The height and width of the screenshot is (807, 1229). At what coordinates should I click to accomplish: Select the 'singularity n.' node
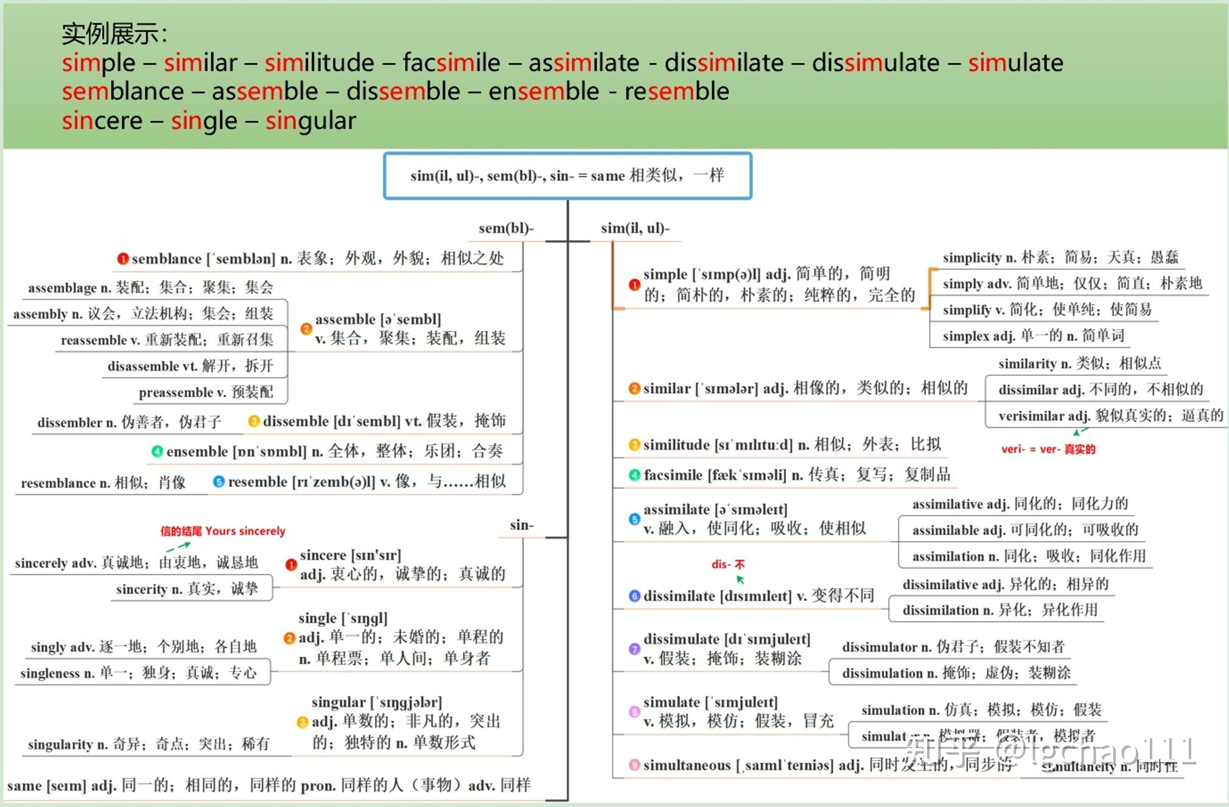[x=149, y=744]
